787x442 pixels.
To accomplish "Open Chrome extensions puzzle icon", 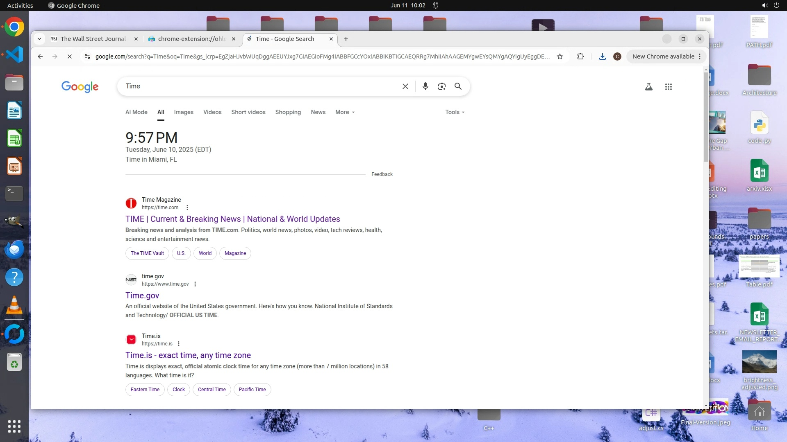I will 580,56.
